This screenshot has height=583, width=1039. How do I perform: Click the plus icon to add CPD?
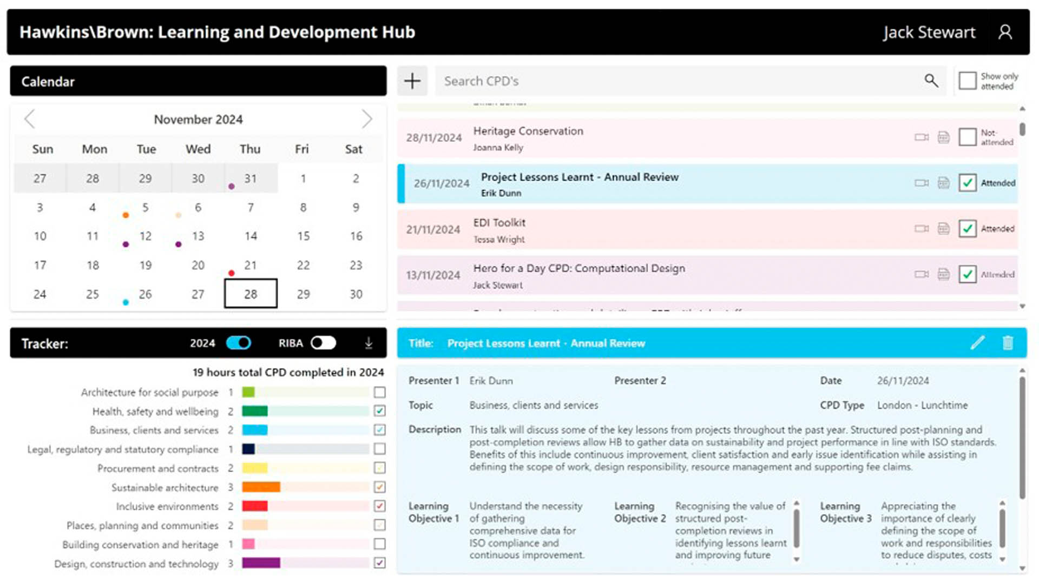(x=412, y=81)
